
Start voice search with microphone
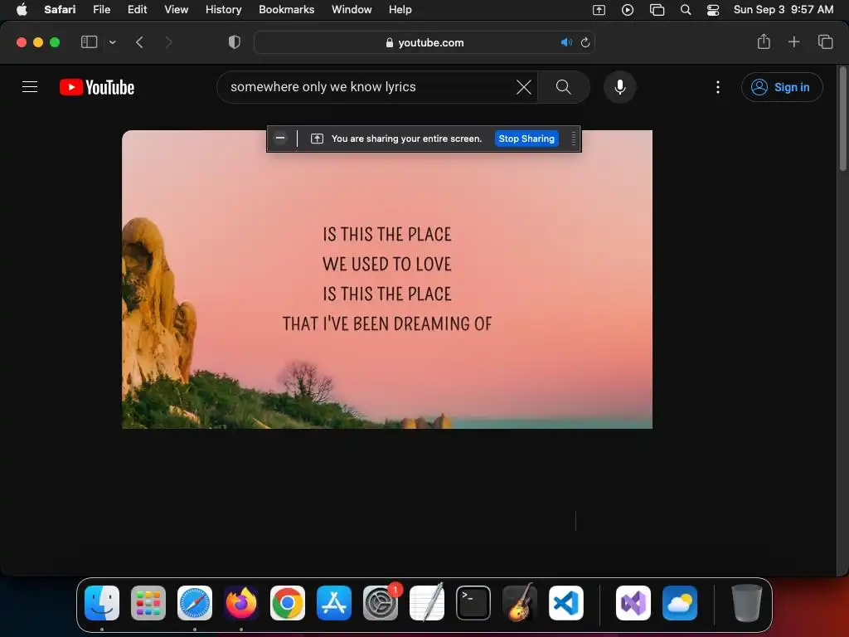pos(620,86)
